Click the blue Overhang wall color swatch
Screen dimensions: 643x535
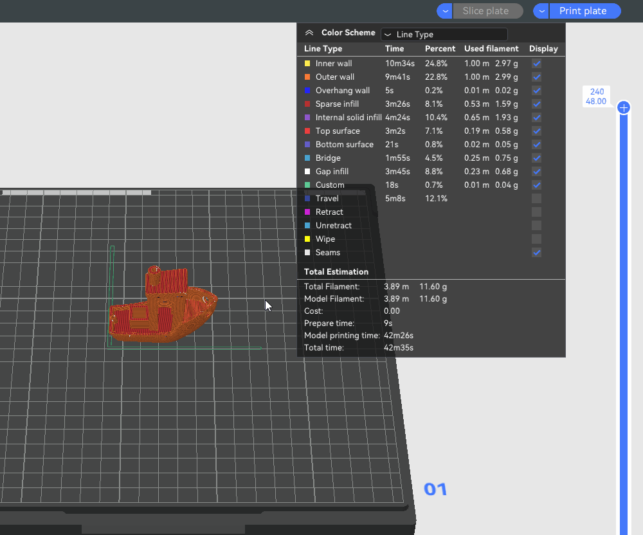coord(307,91)
